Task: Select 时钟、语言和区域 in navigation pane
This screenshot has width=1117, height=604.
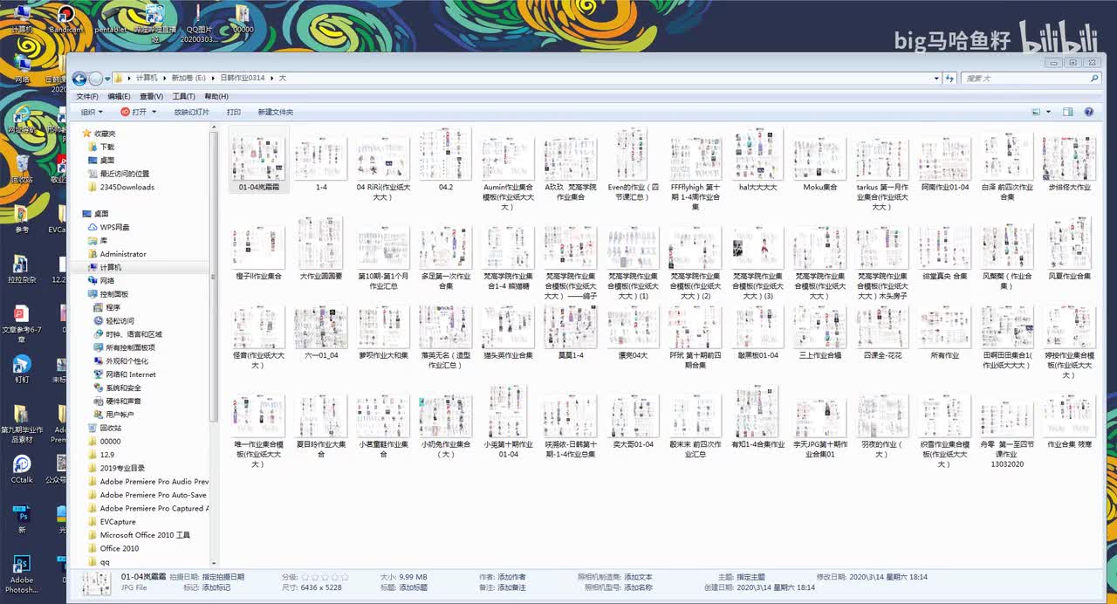Action: coord(134,334)
